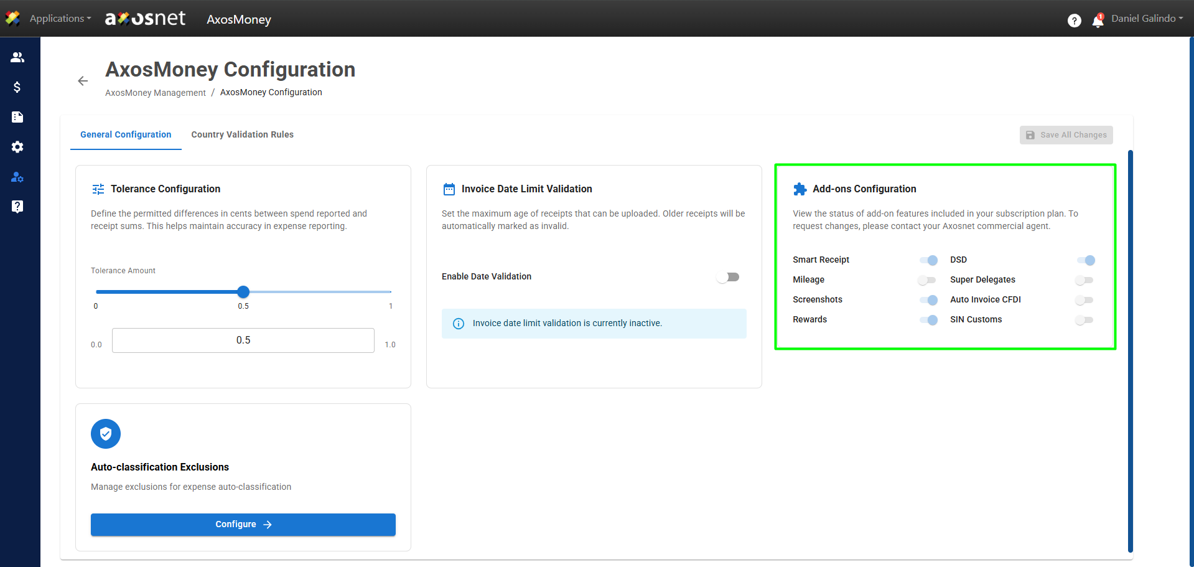
Task: Select the user management sidebar icon
Action: (x=17, y=177)
